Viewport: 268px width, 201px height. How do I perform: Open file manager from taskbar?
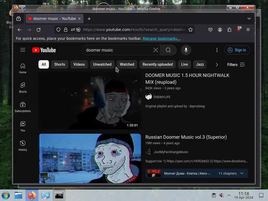click(18, 195)
